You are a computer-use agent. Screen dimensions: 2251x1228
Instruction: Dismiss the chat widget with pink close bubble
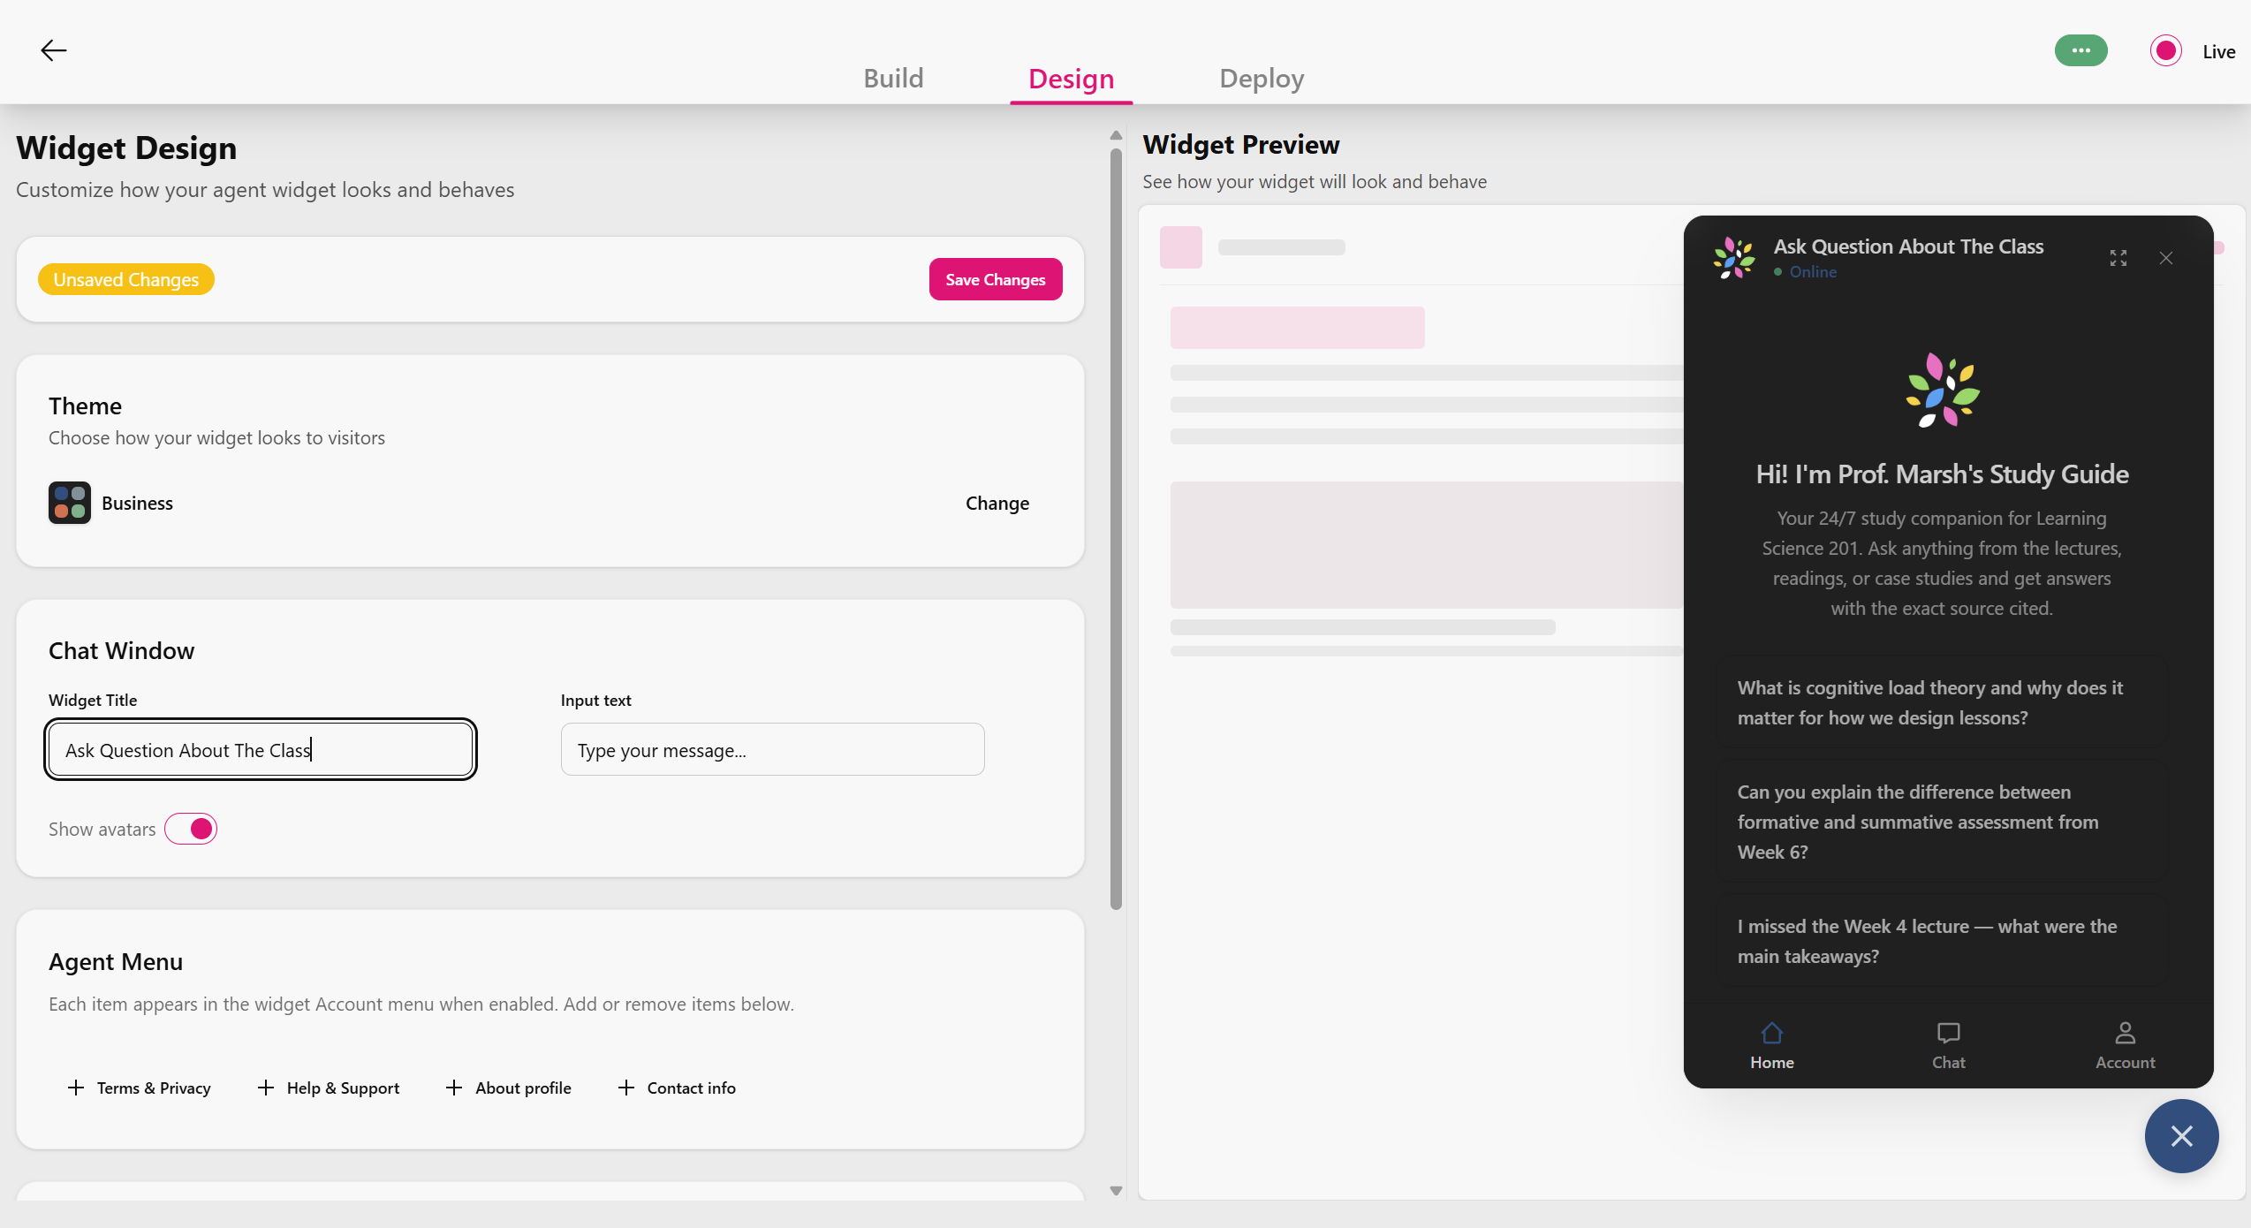click(x=2181, y=1136)
